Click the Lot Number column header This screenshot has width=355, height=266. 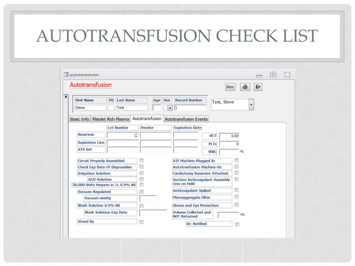122,128
